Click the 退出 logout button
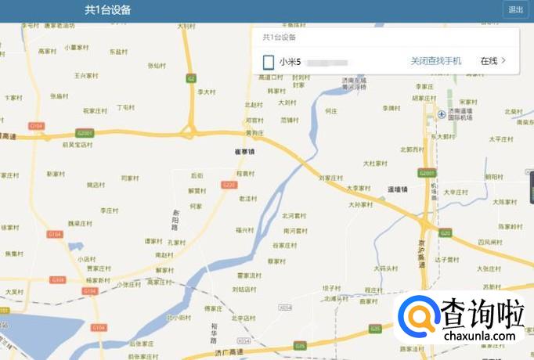534x360 pixels. coord(516,9)
